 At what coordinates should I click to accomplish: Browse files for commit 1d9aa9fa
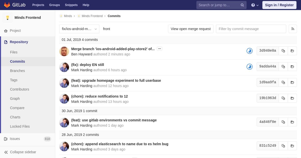[x=292, y=82]
